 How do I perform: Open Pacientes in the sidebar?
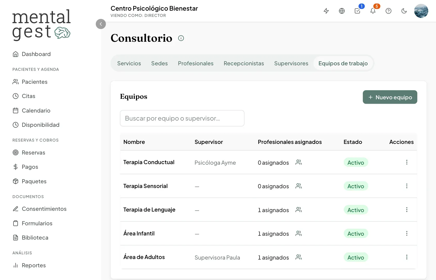point(30,82)
